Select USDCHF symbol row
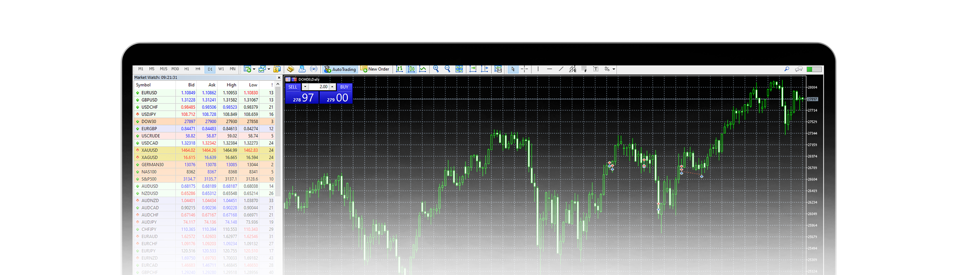 tap(205, 107)
